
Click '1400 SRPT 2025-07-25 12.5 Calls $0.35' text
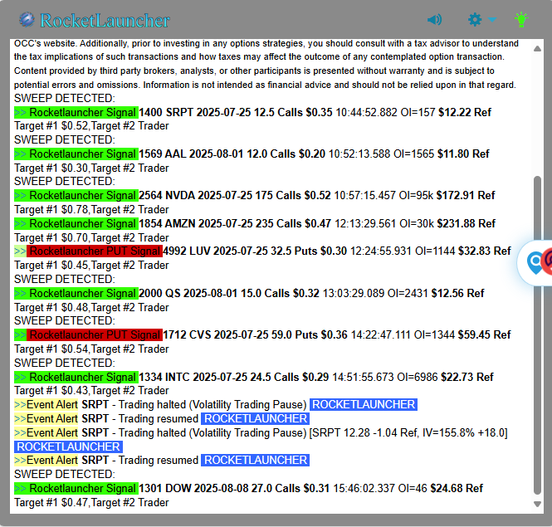pos(236,112)
